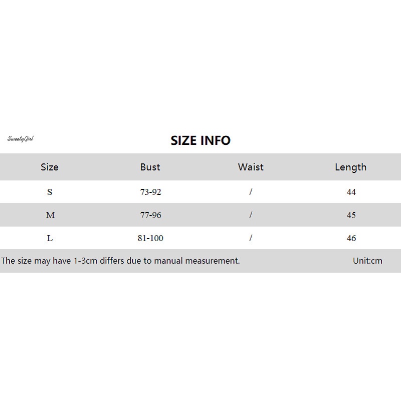This screenshot has width=401, height=401.
Task: Click the waist slash in L row
Action: 251,238
